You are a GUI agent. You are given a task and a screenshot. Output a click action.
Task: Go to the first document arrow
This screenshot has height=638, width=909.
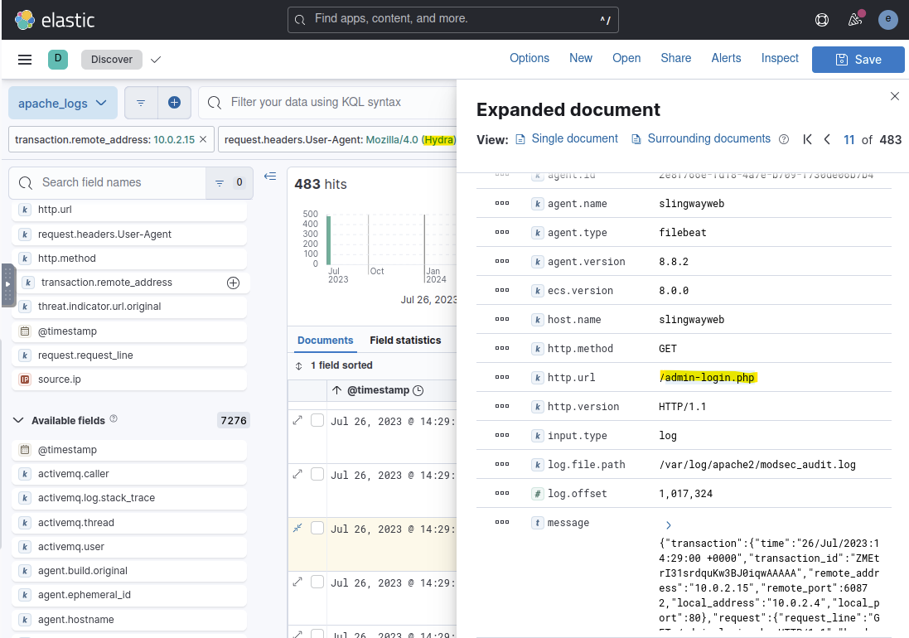807,140
